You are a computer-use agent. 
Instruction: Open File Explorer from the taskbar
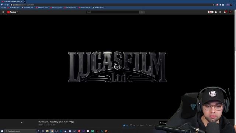click(x=47, y=131)
